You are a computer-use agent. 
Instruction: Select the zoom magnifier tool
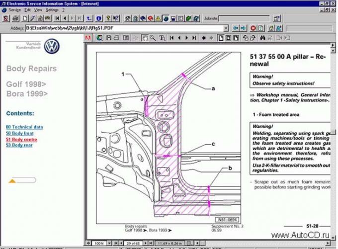click(152, 37)
